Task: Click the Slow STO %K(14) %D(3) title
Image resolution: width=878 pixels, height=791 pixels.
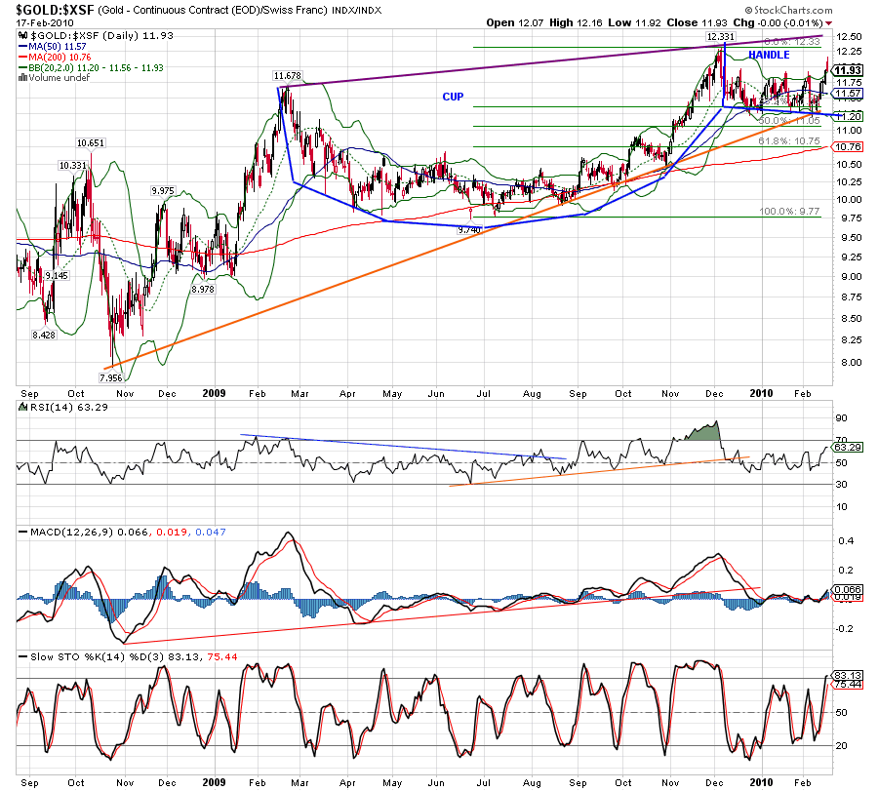Action: (97, 656)
